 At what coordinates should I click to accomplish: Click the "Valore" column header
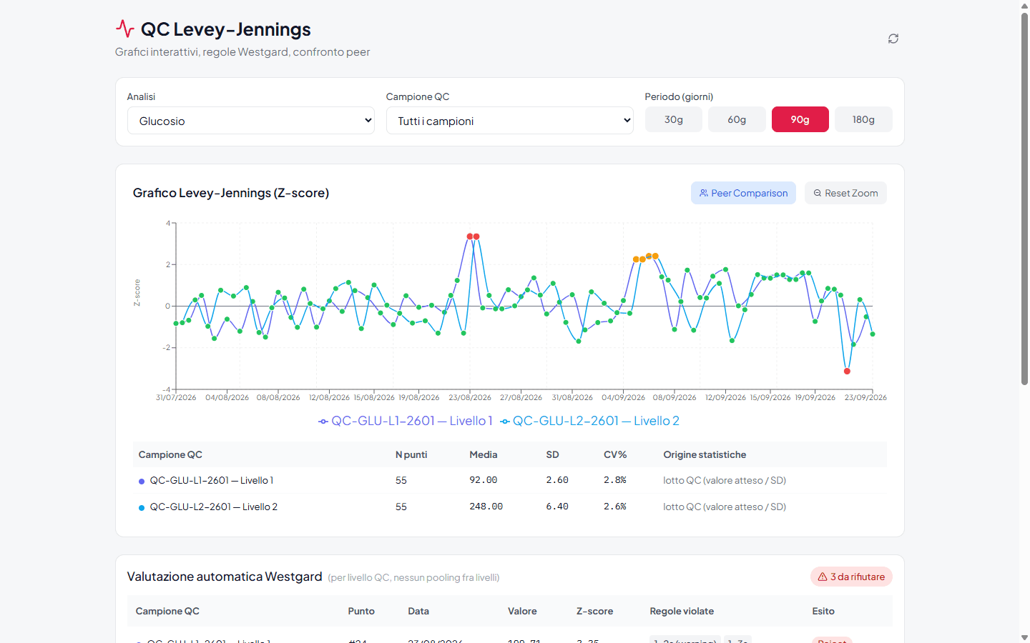(x=522, y=611)
